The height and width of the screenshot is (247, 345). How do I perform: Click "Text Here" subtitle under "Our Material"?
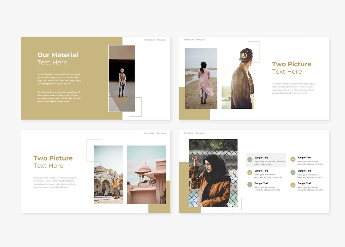tap(52, 63)
